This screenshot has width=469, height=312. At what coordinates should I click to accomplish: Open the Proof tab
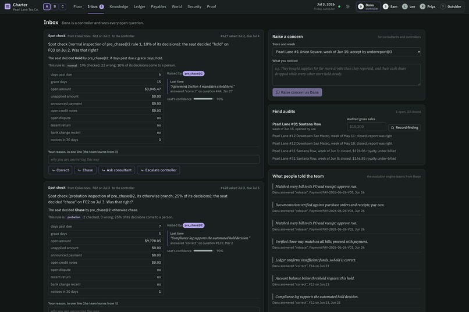[x=211, y=6]
